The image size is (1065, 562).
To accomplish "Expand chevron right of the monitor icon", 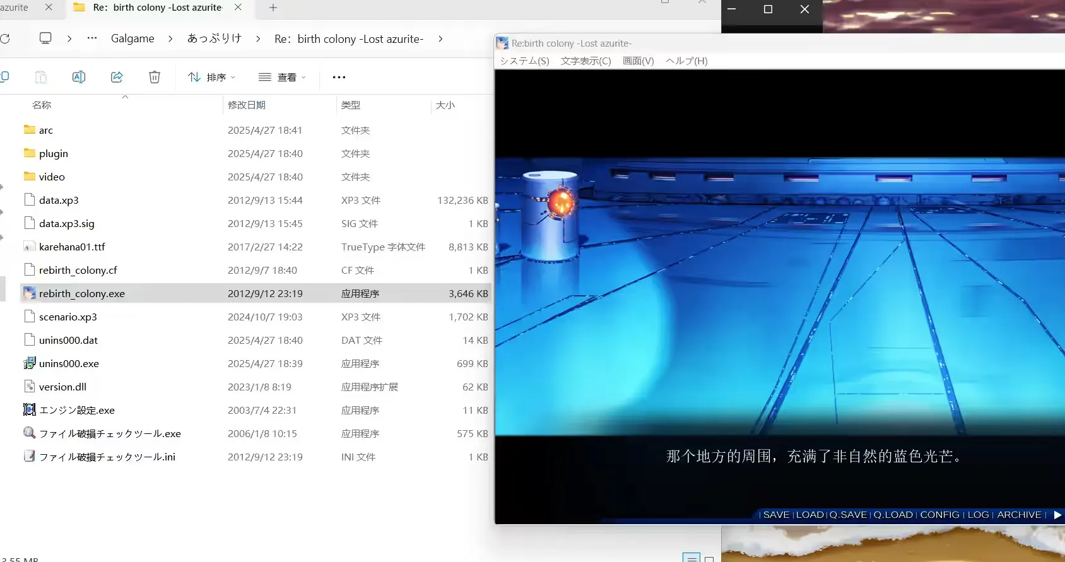I will tap(69, 38).
